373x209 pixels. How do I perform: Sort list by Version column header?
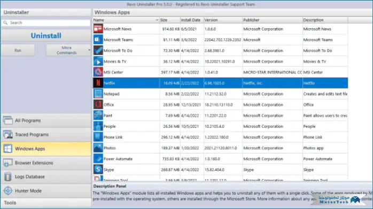tap(223, 20)
